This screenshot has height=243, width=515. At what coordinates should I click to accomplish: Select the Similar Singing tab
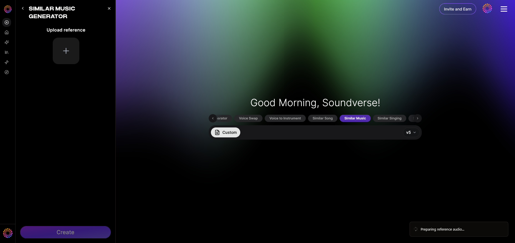390,118
